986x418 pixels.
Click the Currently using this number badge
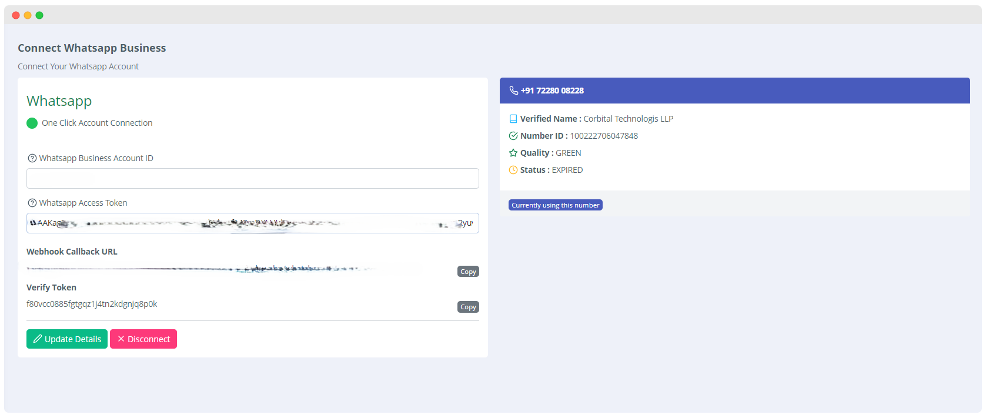(556, 205)
